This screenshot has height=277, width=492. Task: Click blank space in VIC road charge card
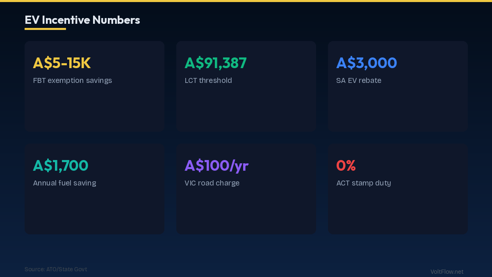point(246,211)
